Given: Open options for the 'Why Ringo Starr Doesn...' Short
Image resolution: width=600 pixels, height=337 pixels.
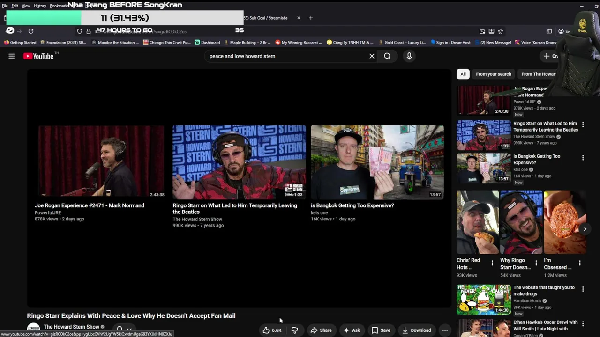Looking at the screenshot, I should (536, 263).
